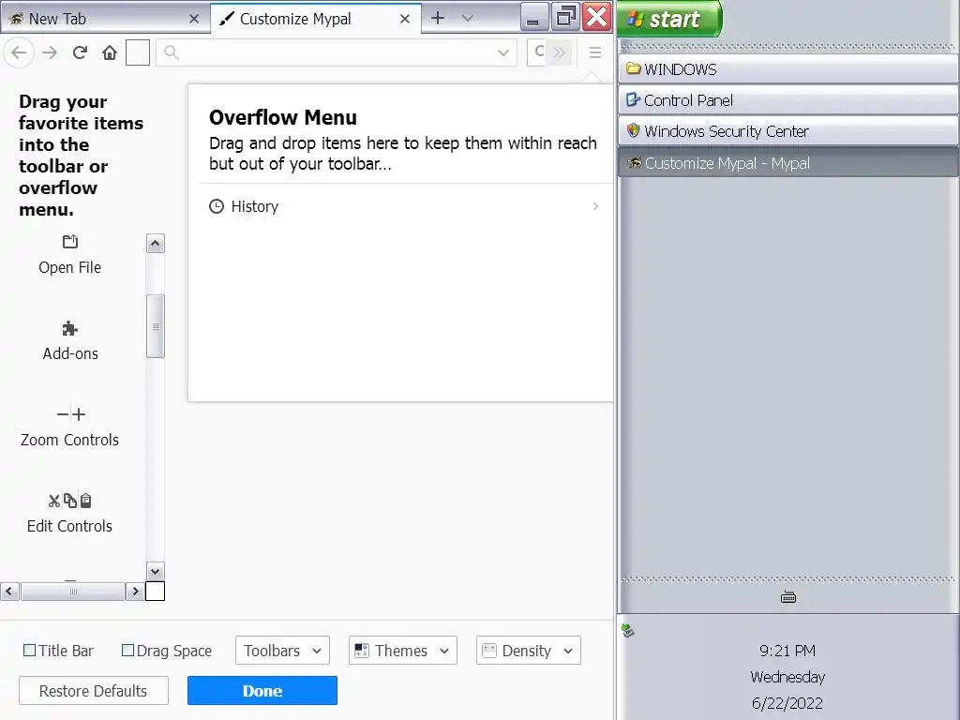Open the Toolbars dropdown

coord(282,651)
